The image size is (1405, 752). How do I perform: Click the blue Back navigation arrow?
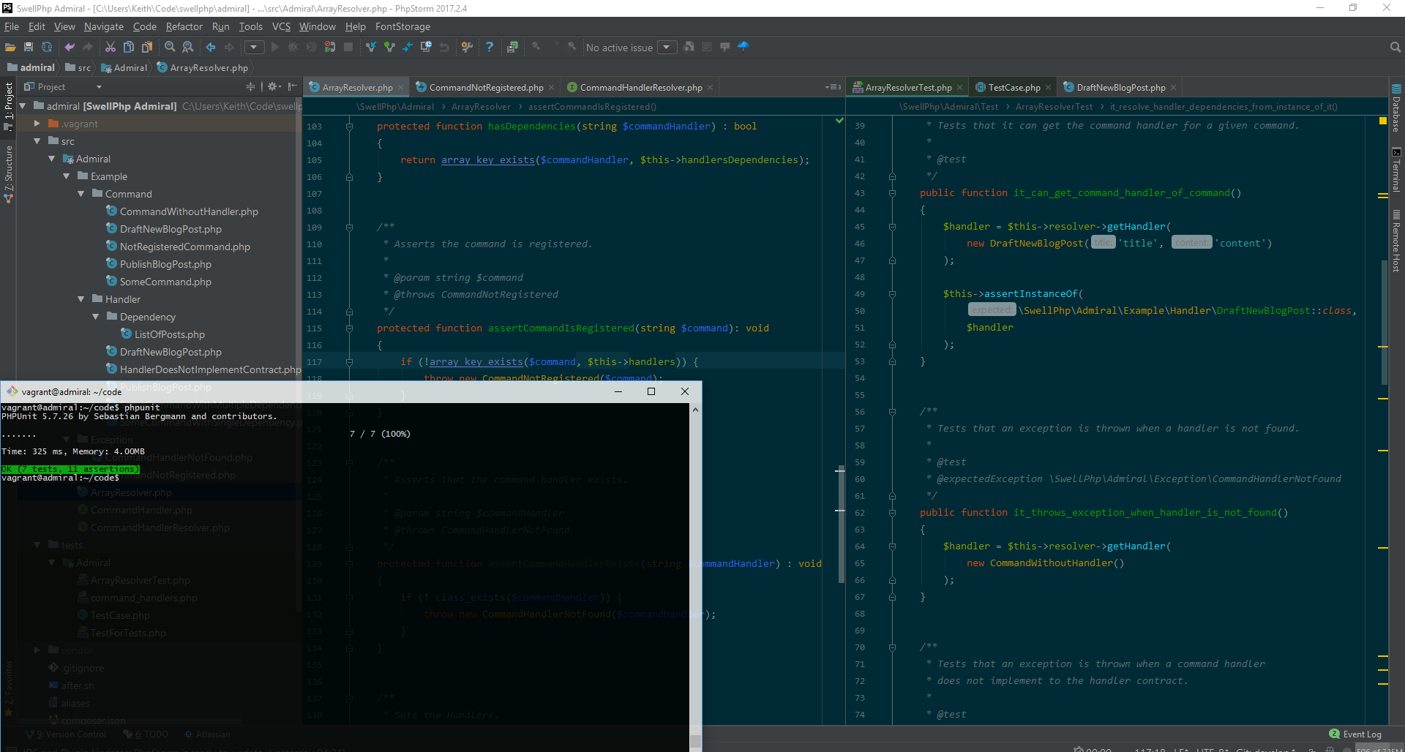[x=211, y=47]
